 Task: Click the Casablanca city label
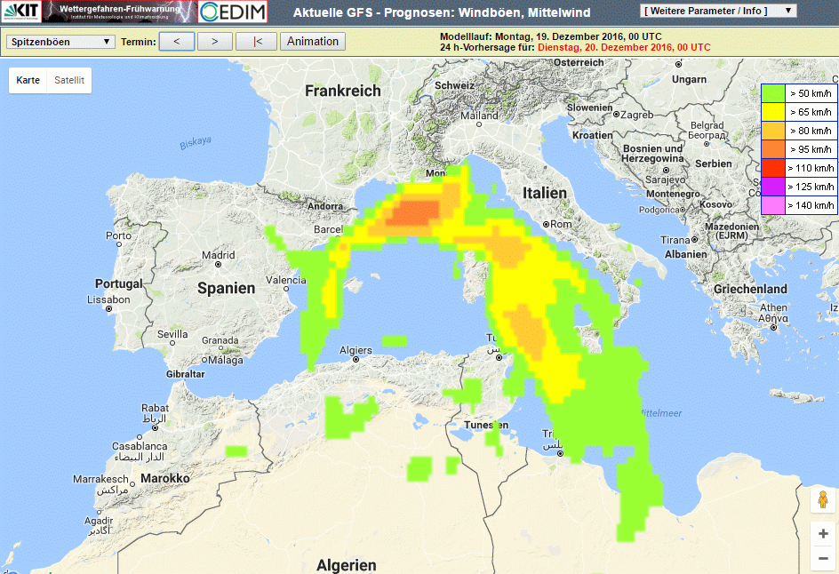140,446
